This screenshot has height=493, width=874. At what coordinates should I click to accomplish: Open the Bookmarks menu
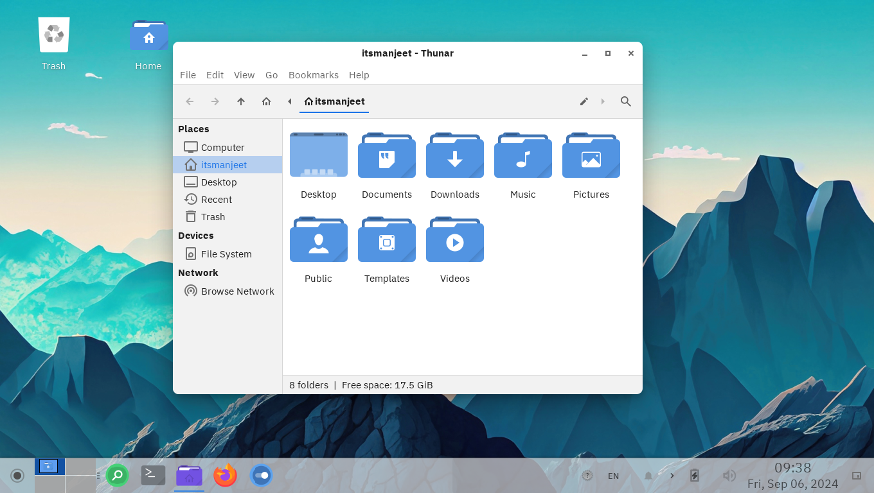coord(314,75)
